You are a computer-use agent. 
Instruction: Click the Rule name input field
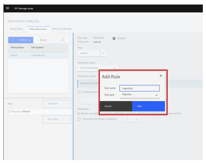click(x=139, y=88)
